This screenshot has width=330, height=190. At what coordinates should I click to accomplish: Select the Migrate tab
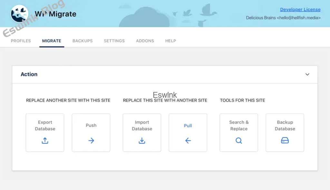52,41
